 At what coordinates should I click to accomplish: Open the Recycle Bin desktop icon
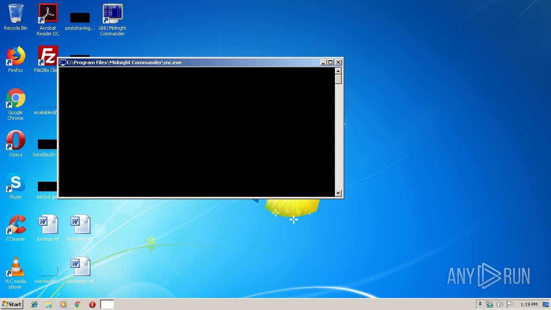tap(15, 18)
